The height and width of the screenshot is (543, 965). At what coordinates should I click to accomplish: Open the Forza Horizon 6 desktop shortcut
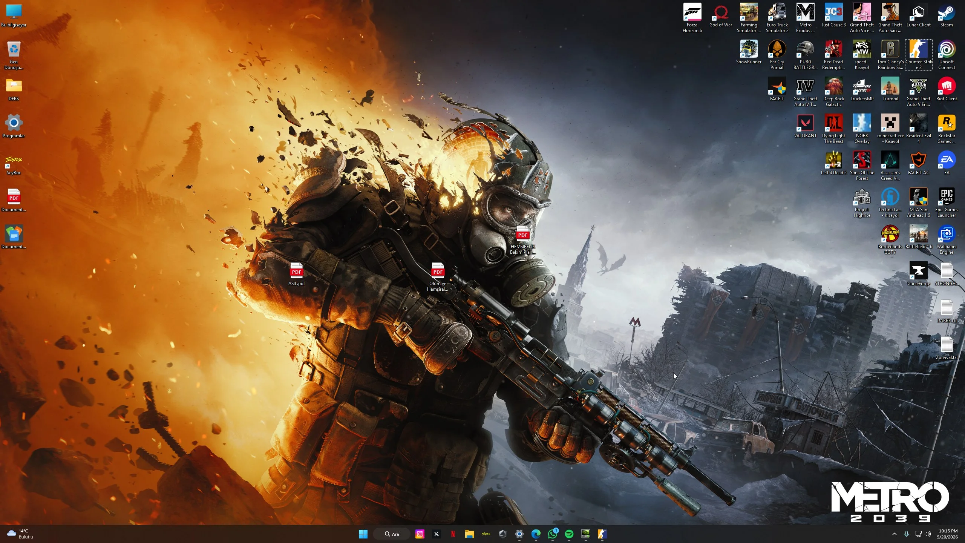coord(692,18)
